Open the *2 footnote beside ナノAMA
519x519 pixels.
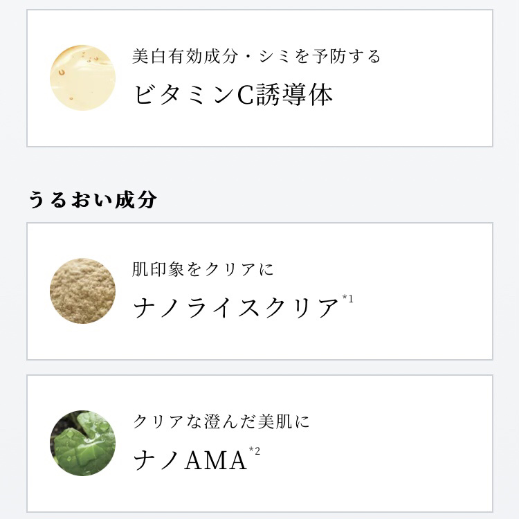pos(254,451)
